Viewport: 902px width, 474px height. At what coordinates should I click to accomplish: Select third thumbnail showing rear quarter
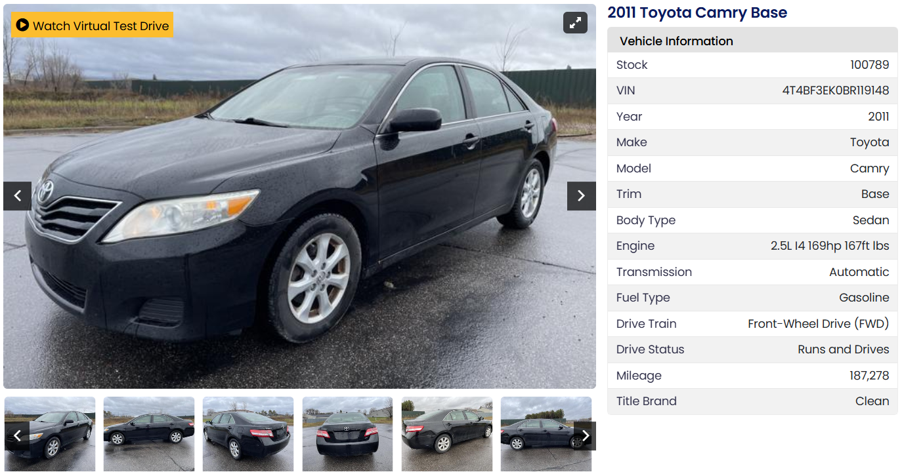248,433
